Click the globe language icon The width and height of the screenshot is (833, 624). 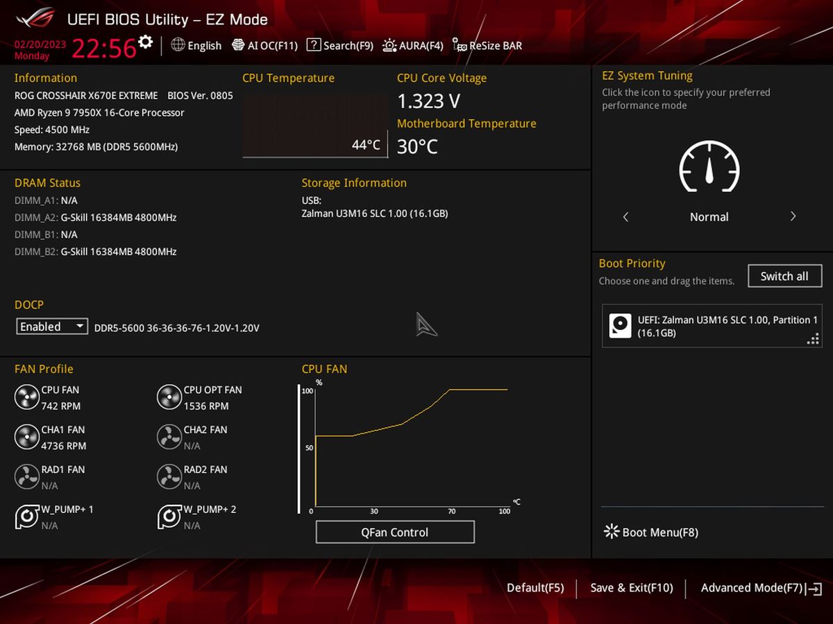coord(178,45)
